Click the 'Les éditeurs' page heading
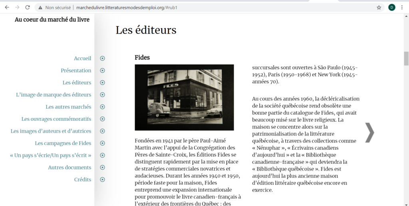This screenshot has width=409, height=206. click(x=146, y=30)
